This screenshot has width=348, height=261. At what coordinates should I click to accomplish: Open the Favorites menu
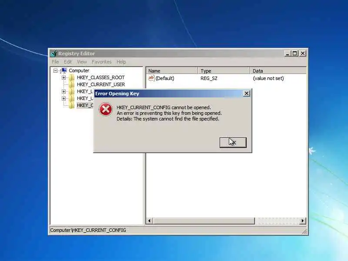(x=102, y=62)
